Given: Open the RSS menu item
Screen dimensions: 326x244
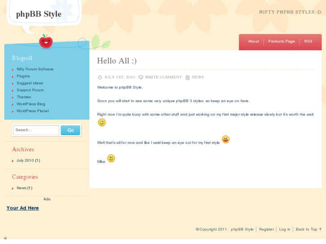Looking at the screenshot, I should coord(308,41).
